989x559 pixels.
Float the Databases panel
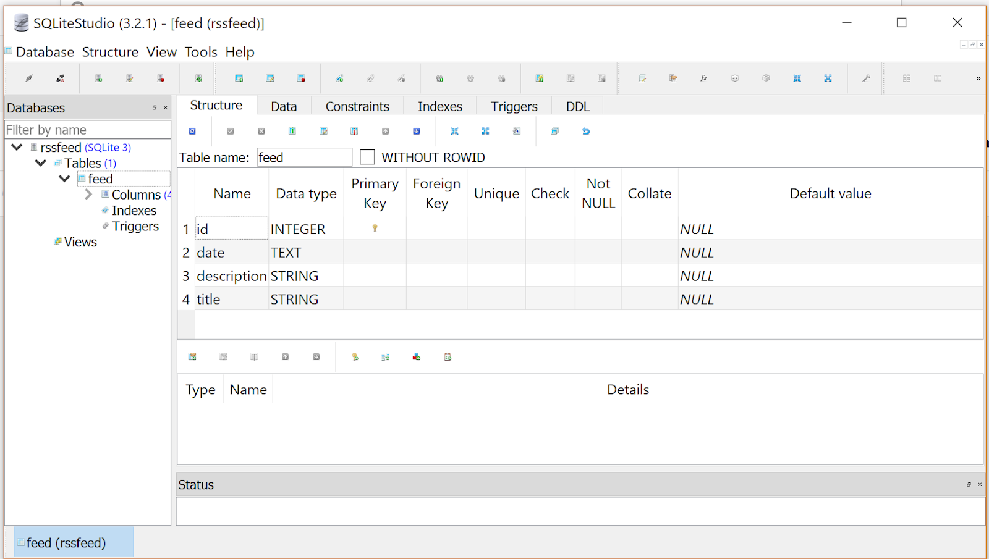pos(155,107)
